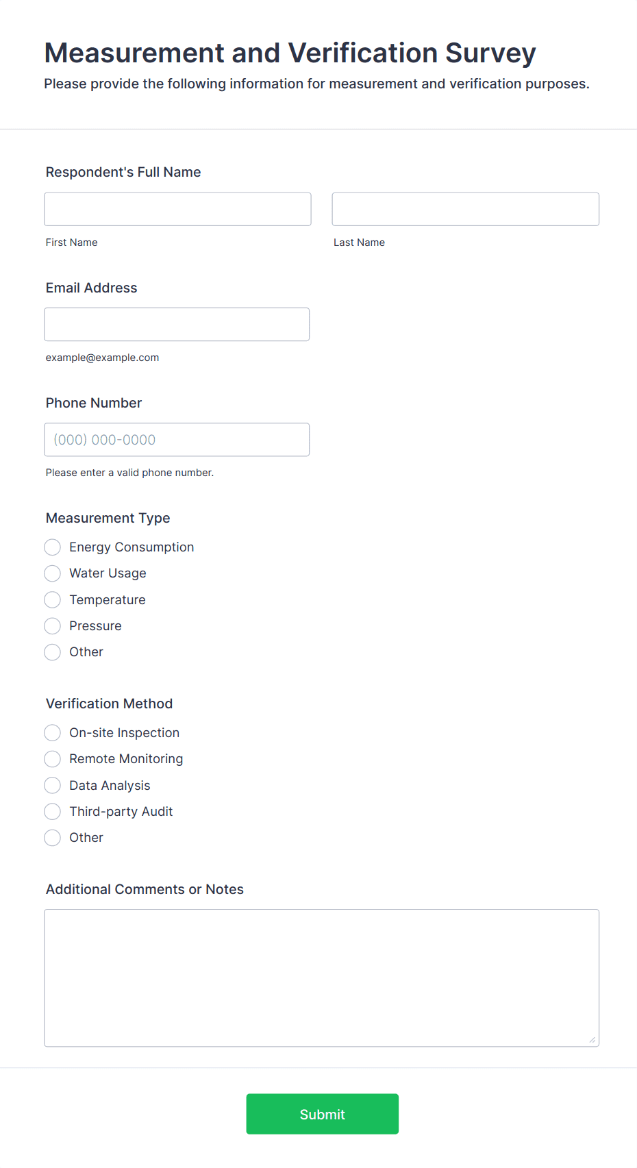Screen dimensions: 637x1168
Task: Choose Other under Verification Method
Action: point(53,838)
